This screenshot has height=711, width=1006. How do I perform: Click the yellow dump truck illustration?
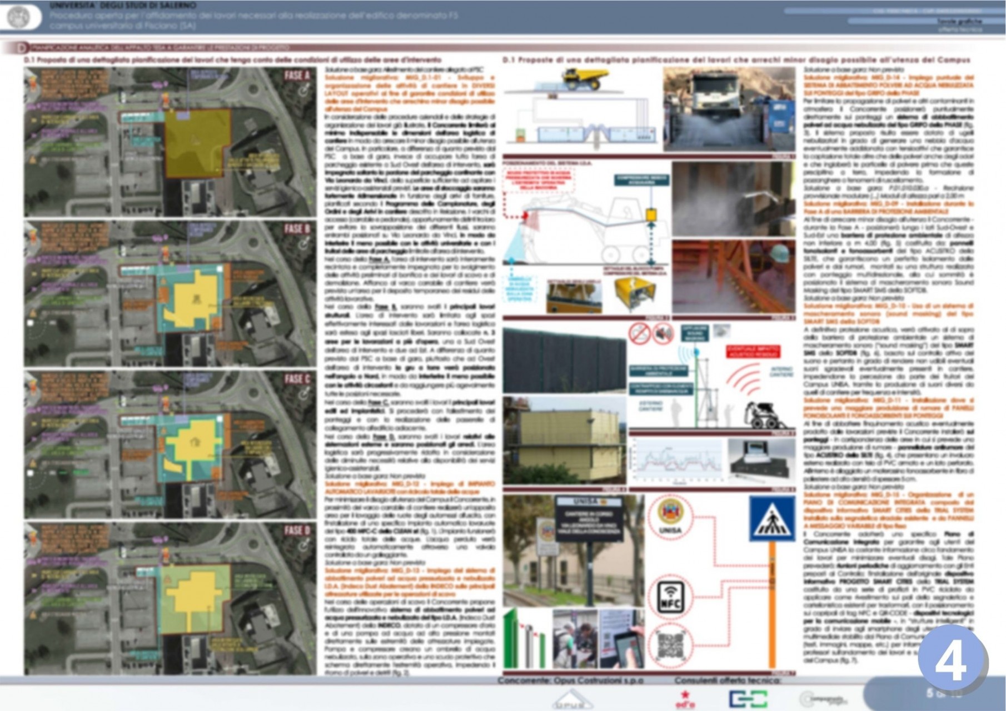[x=581, y=79]
